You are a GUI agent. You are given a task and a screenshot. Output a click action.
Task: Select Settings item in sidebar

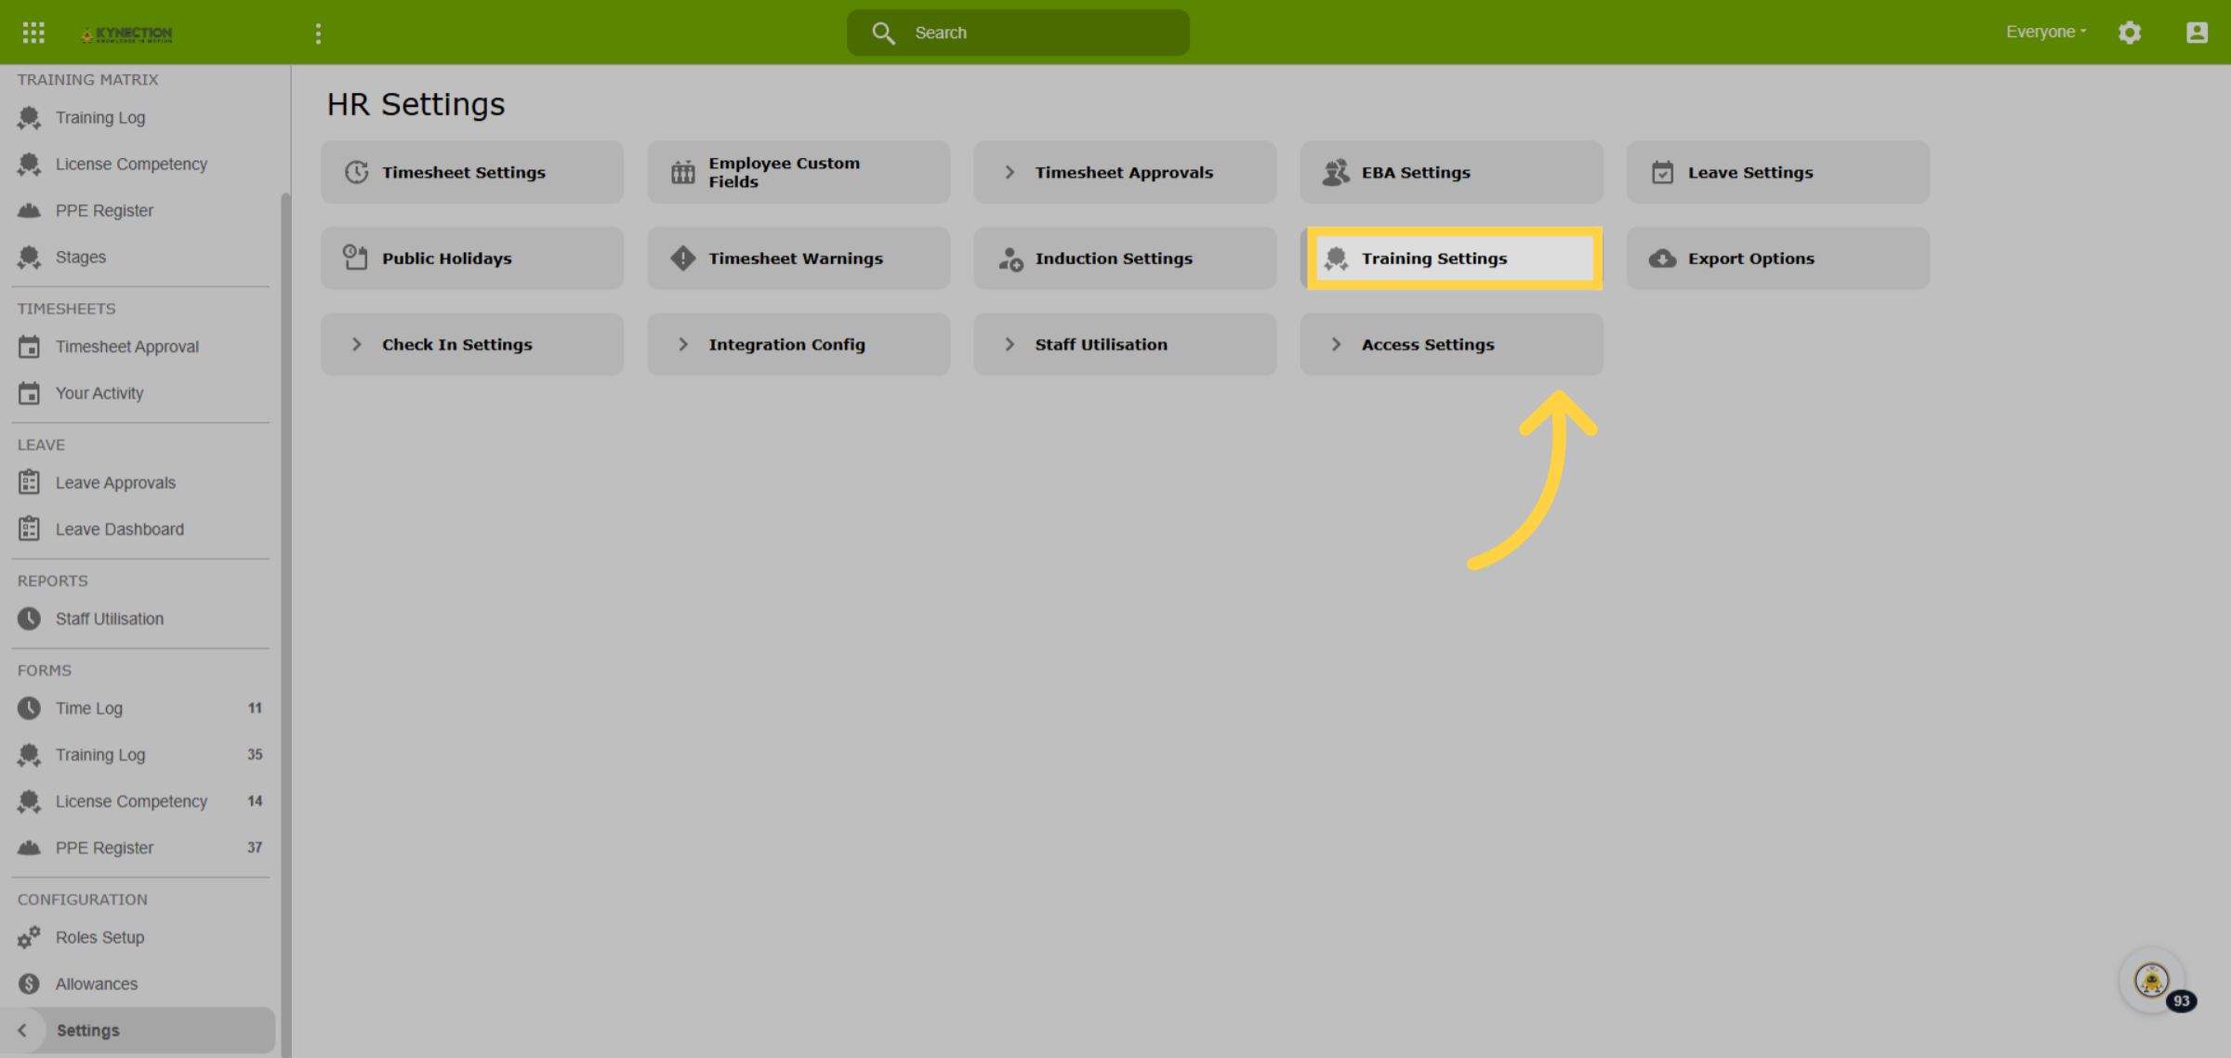[139, 1030]
